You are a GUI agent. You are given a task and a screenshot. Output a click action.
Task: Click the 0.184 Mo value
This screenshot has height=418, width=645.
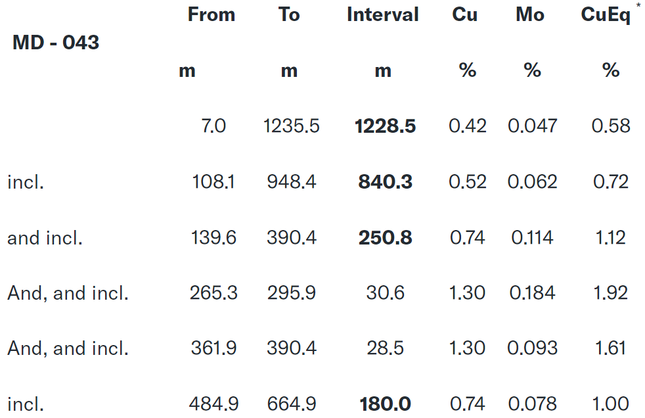coord(533,293)
